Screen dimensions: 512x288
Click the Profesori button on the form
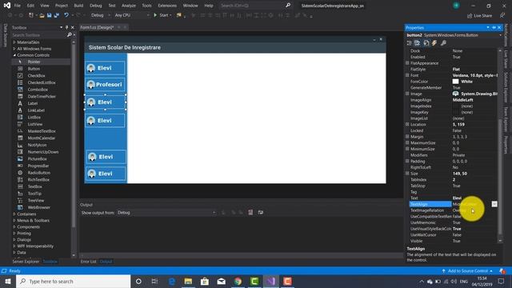click(105, 85)
